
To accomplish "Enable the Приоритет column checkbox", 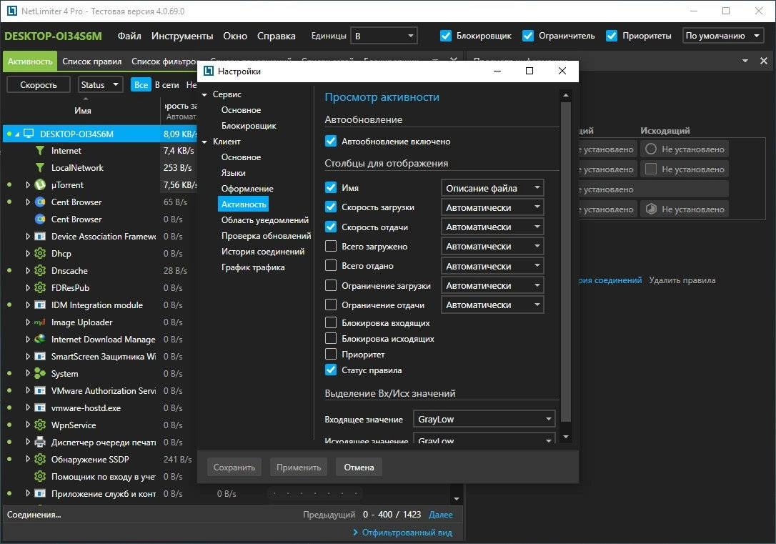I will [331, 355].
